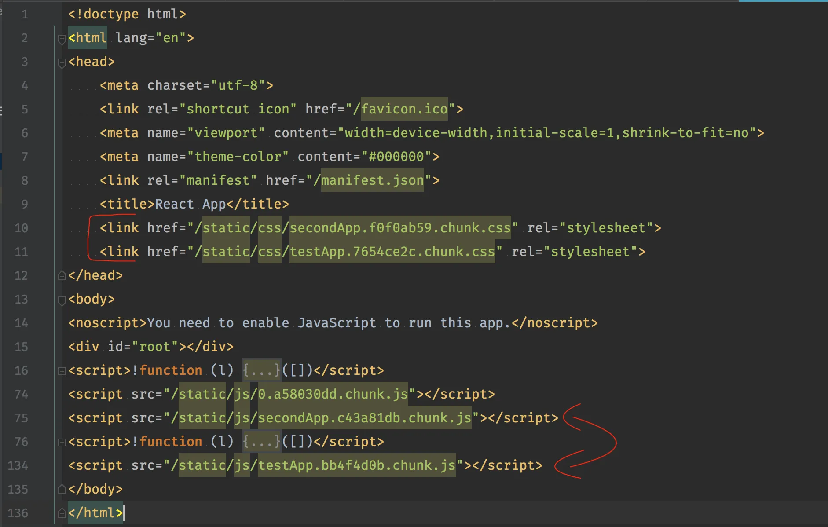The height and width of the screenshot is (527, 828).
Task: Click the opening <body> tag
Action: (92, 299)
